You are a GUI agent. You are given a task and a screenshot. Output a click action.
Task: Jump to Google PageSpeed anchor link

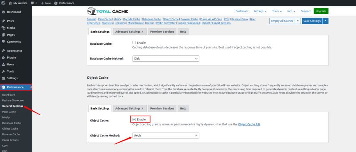(188, 23)
